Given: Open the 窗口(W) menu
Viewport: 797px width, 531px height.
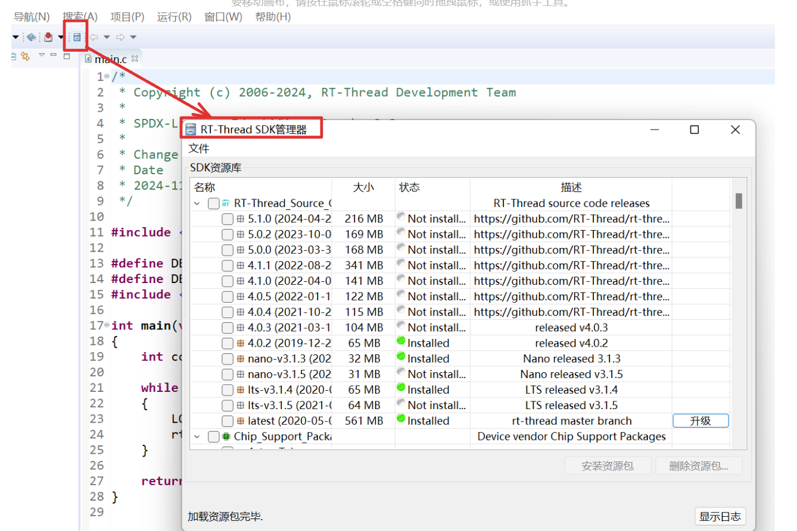Looking at the screenshot, I should click(x=223, y=17).
